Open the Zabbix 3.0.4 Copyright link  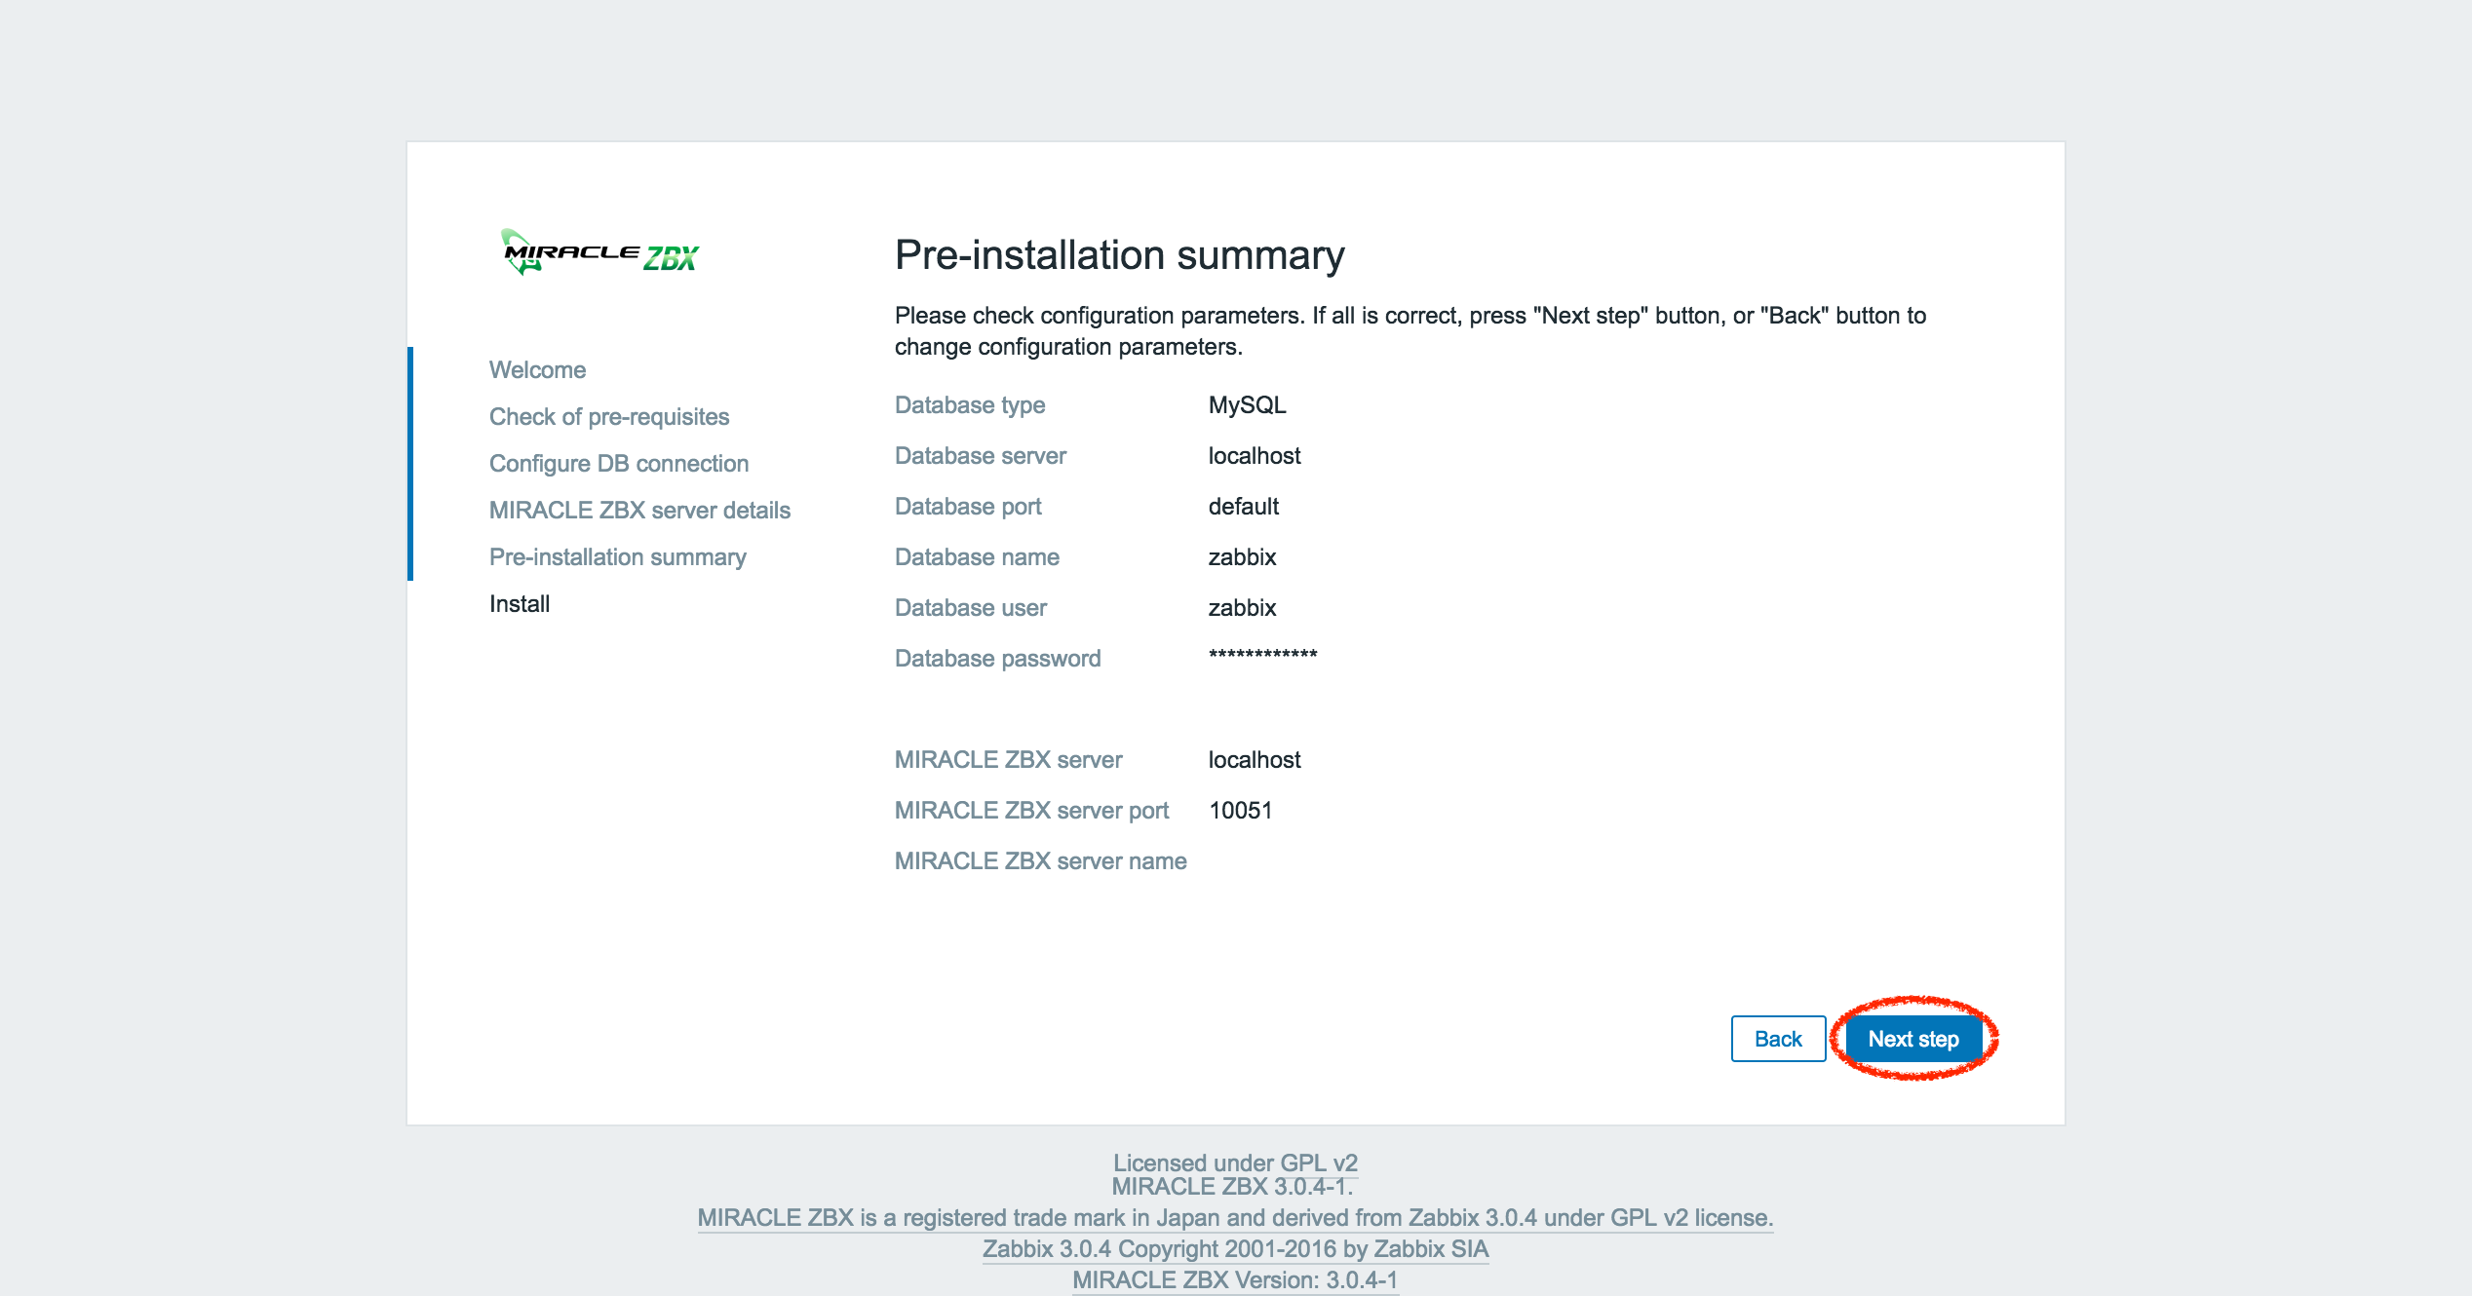(1236, 1248)
